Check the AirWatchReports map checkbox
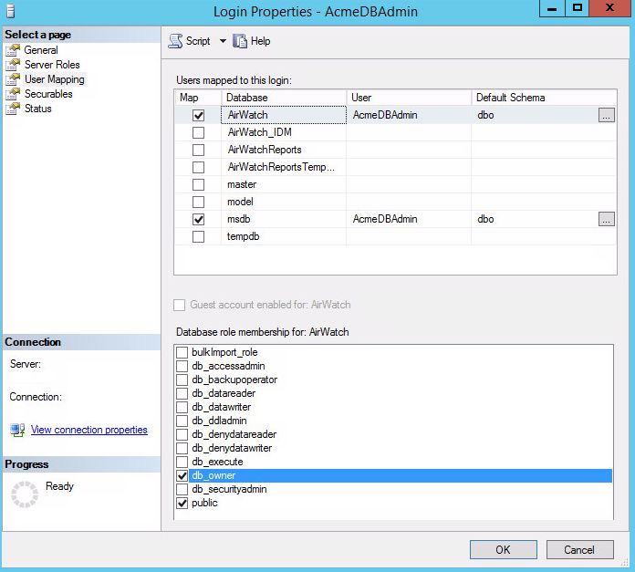This screenshot has height=572, width=635. tap(199, 150)
